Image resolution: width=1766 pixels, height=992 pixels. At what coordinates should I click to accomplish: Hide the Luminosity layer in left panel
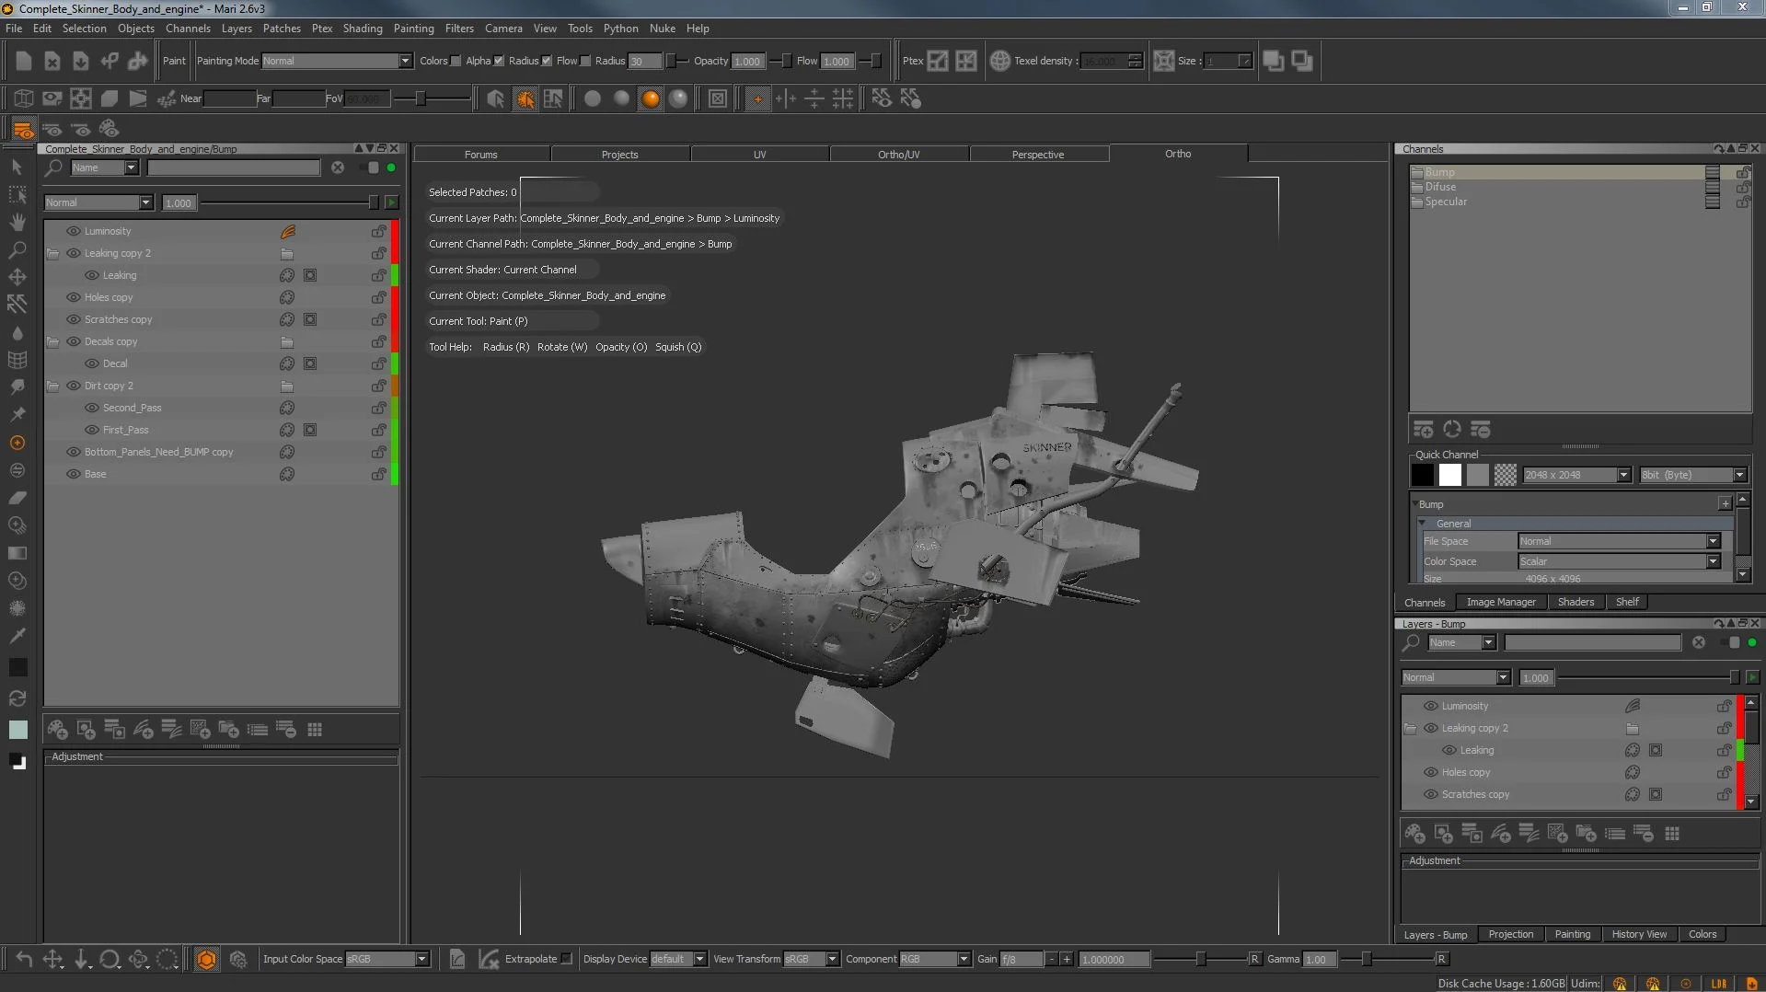73,231
